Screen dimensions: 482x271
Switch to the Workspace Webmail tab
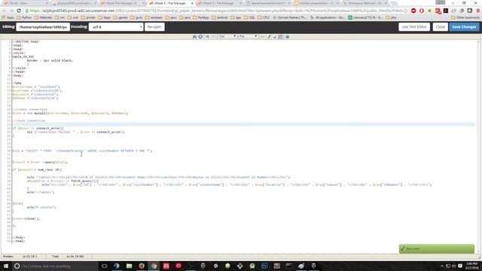point(365,3)
